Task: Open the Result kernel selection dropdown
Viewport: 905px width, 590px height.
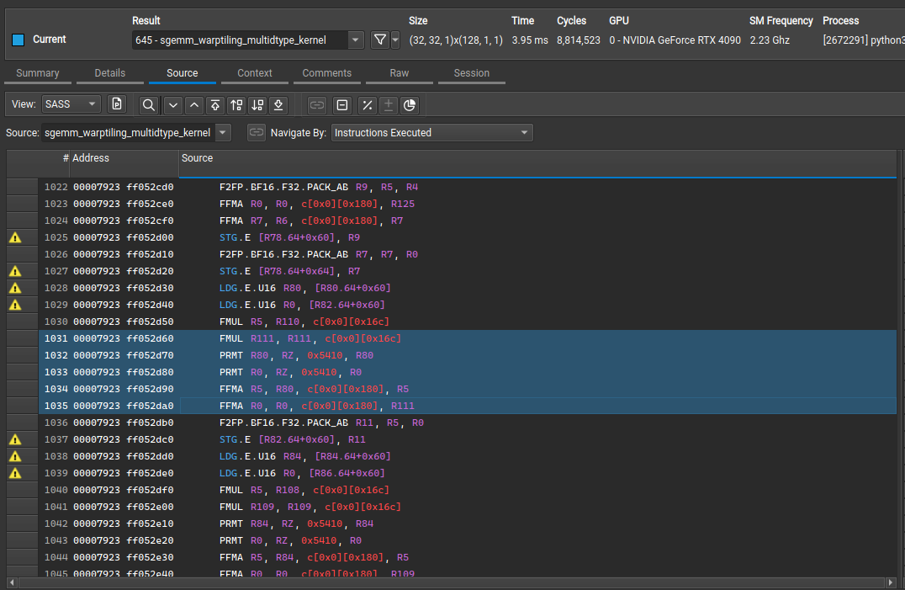Action: [356, 40]
